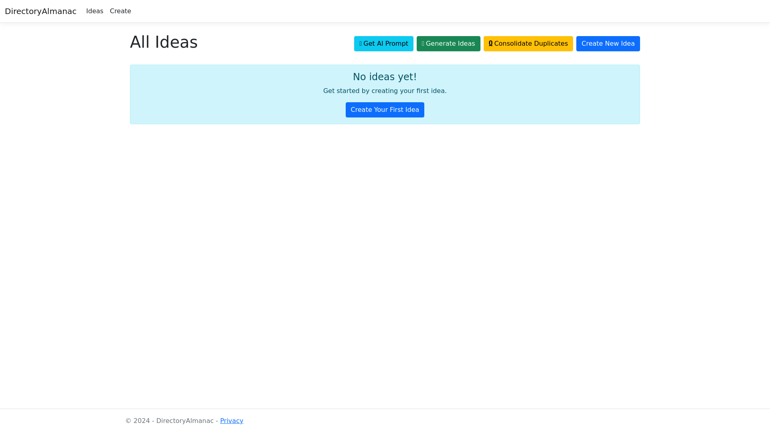Click the 'No ideas yet!' message
770x433 pixels.
(385, 77)
